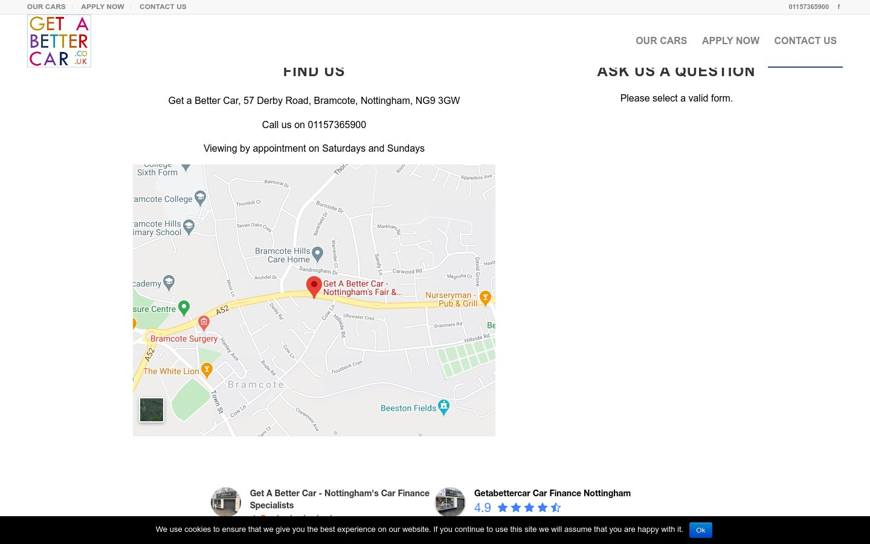Click OUR CARS in top utility bar
This screenshot has width=870, height=544.
click(x=46, y=7)
